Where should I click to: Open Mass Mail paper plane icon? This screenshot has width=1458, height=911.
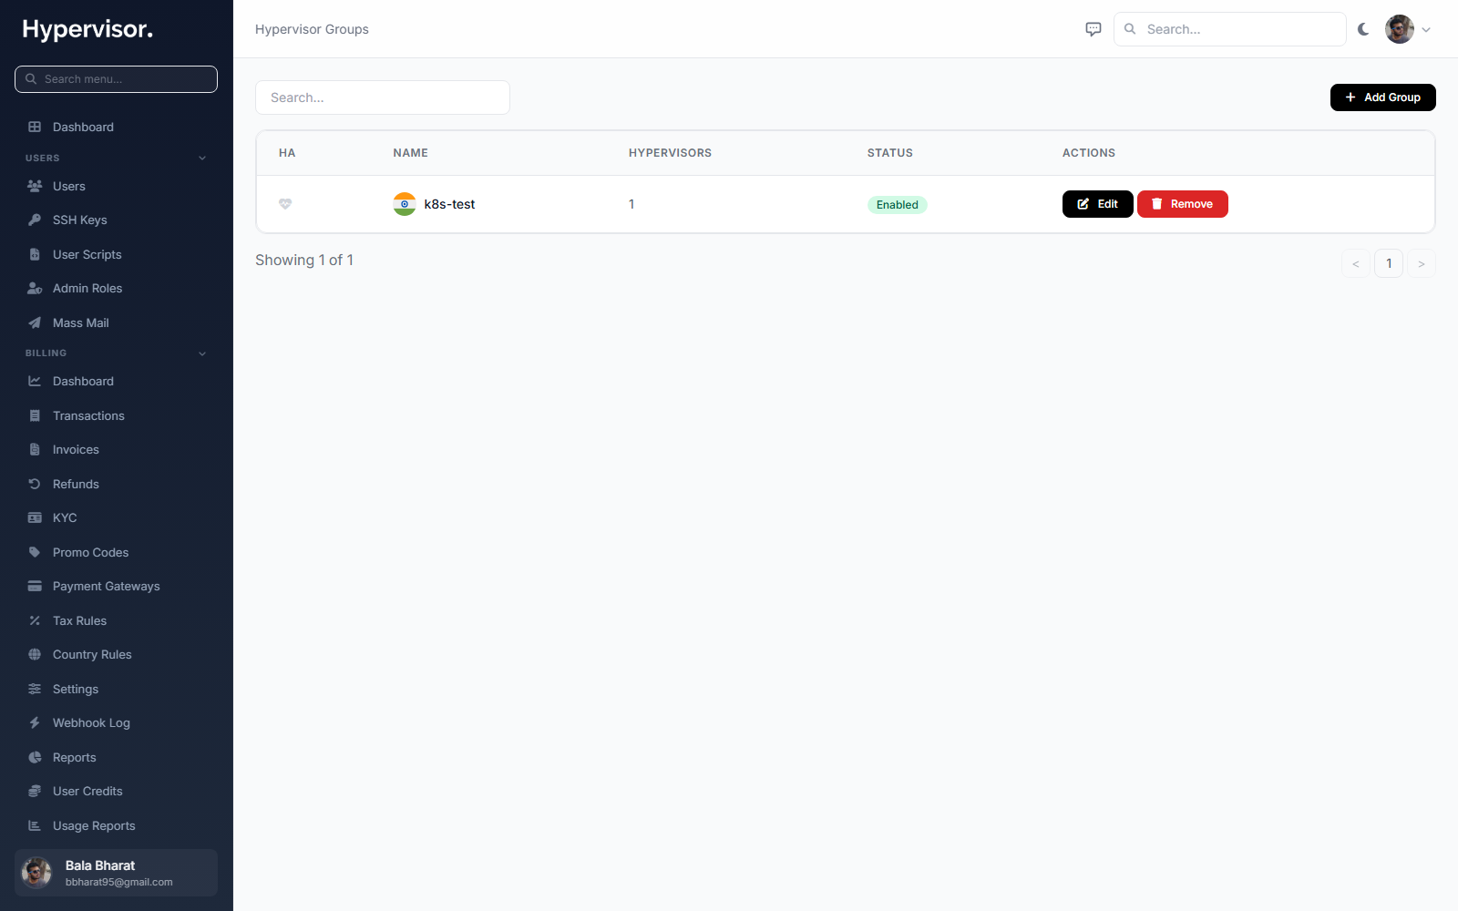click(x=35, y=322)
